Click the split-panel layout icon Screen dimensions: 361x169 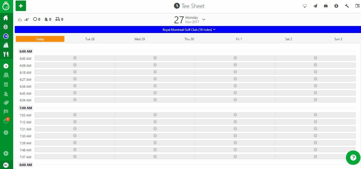[x=357, y=6]
